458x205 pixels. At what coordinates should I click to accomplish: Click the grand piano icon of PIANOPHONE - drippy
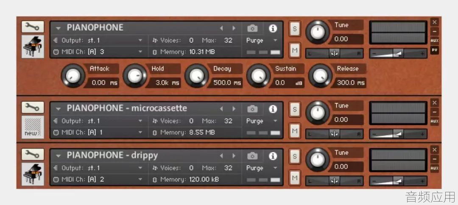33,174
